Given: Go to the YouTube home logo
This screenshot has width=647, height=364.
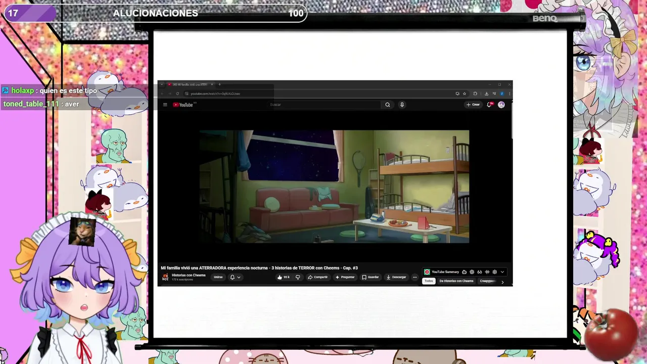Looking at the screenshot, I should 183,105.
